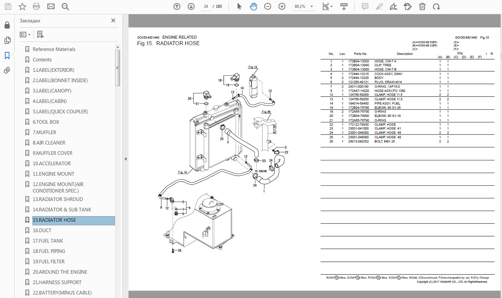This screenshot has height=298, width=502.
Task: Click the star bookmark icon in toolbar
Action: [x=22, y=6]
